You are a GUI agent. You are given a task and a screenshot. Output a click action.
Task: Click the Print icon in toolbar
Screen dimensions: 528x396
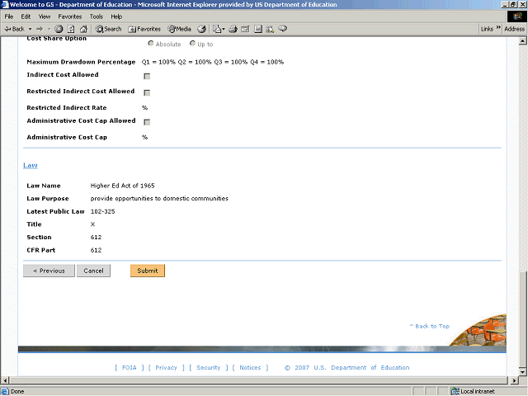[x=233, y=29]
